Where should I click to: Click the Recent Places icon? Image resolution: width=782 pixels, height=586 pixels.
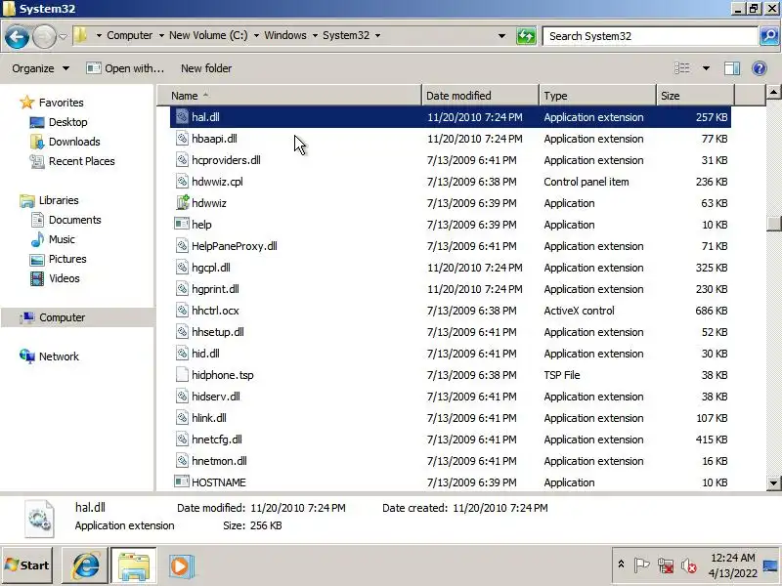click(37, 161)
